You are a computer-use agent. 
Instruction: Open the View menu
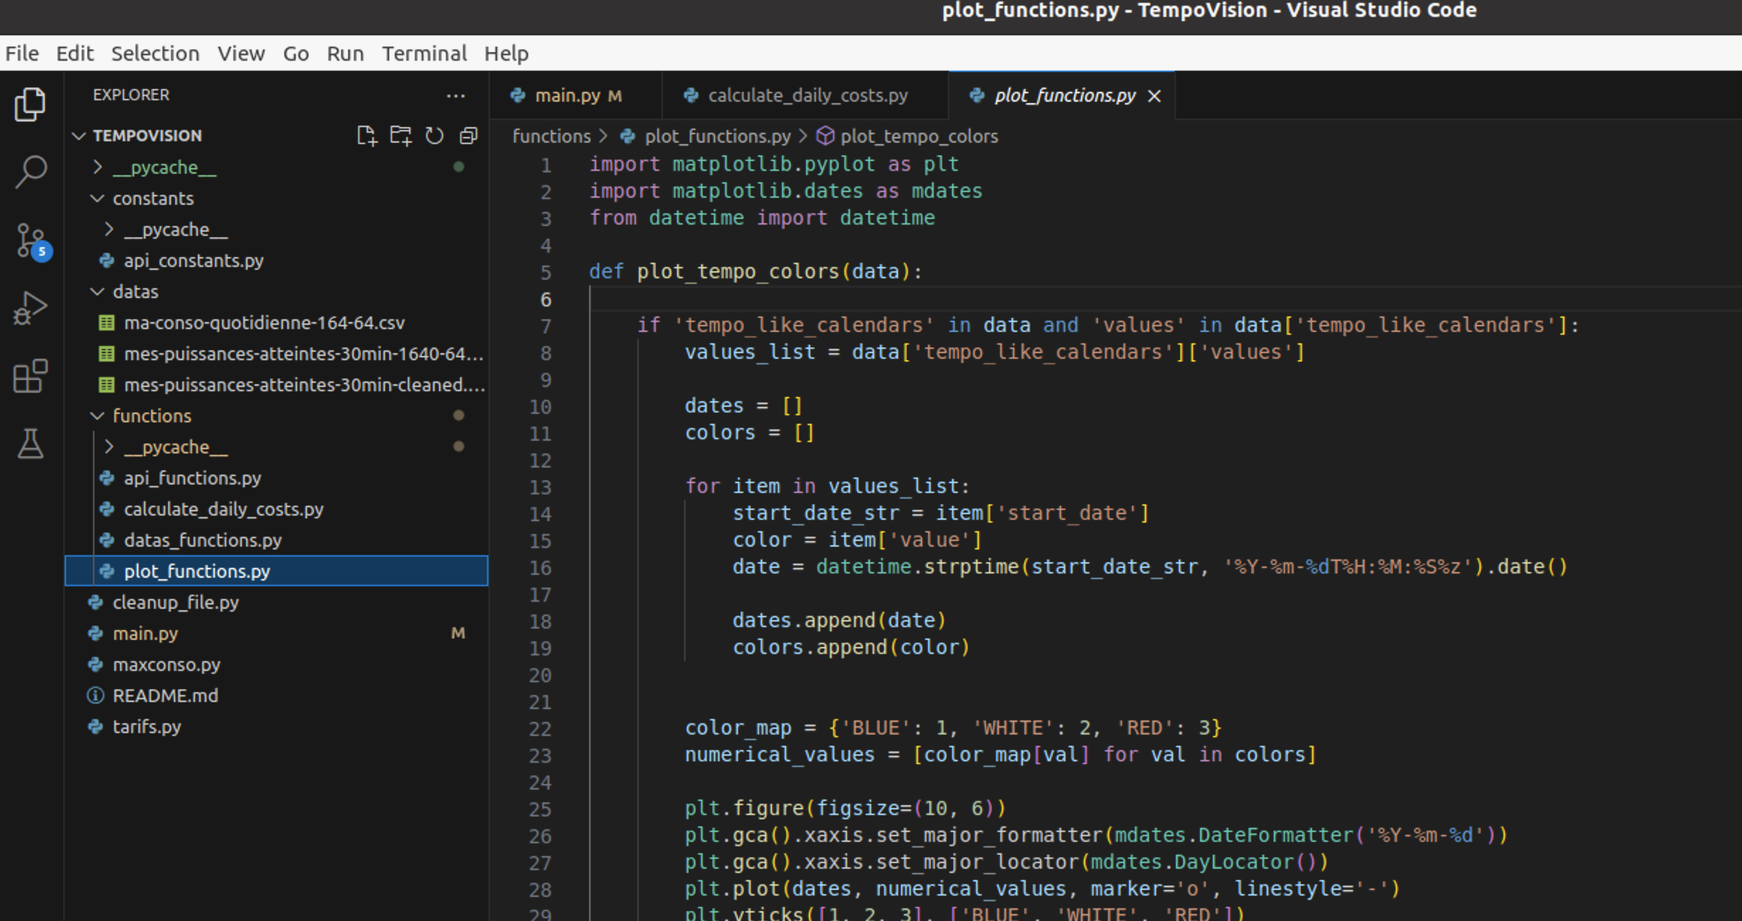[241, 54]
